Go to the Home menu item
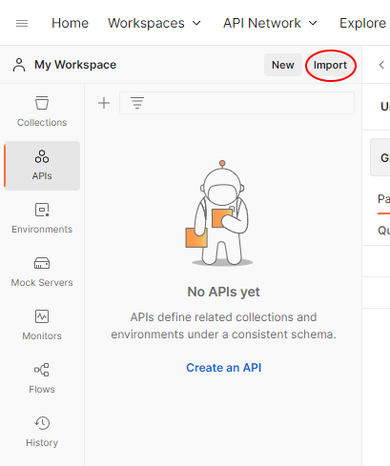Viewport: 390px width, 466px height. coord(70,23)
